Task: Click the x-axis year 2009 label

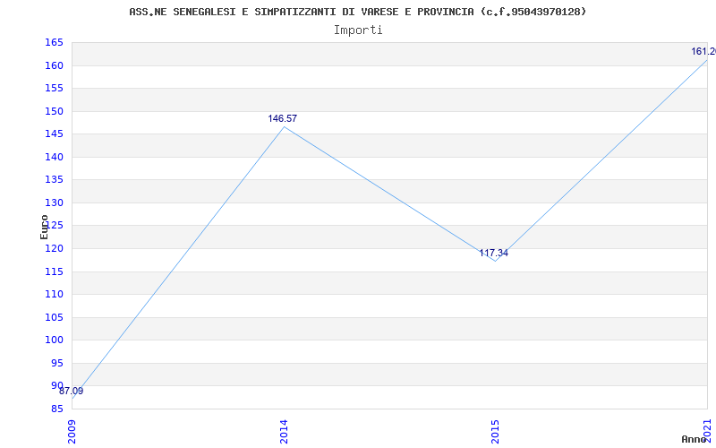Action: [x=72, y=432]
